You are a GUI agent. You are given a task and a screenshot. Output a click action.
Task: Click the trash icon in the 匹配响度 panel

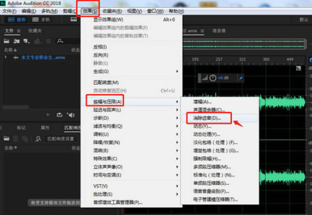[15, 138]
